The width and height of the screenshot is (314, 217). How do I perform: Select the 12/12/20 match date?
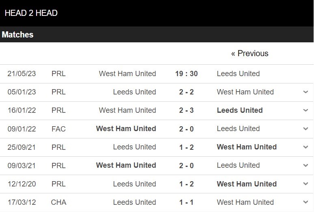[x=22, y=184]
